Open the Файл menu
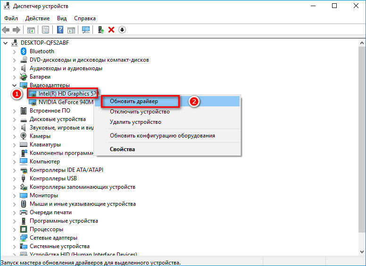 click(x=11, y=18)
